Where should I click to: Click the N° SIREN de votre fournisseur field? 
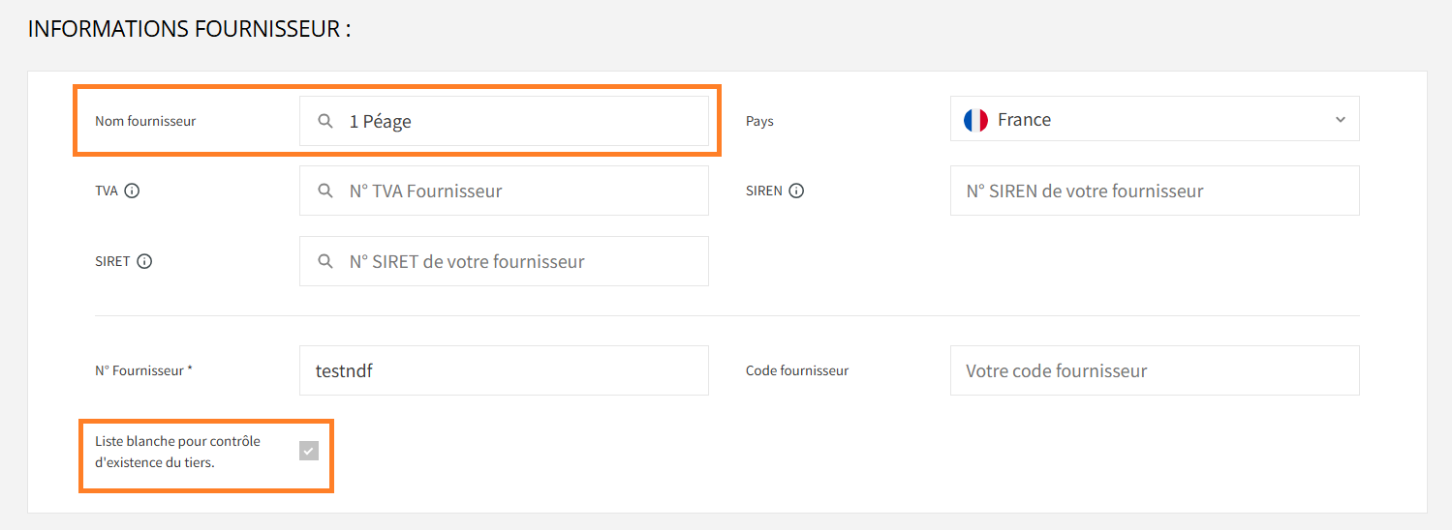pyautogui.click(x=1155, y=191)
